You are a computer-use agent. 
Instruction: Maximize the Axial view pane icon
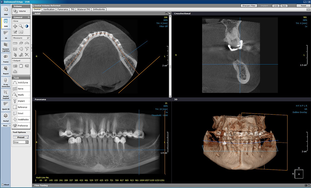pos(169,13)
